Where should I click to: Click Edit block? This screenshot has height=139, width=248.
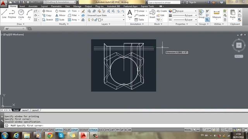pyautogui.click(x=160, y=15)
